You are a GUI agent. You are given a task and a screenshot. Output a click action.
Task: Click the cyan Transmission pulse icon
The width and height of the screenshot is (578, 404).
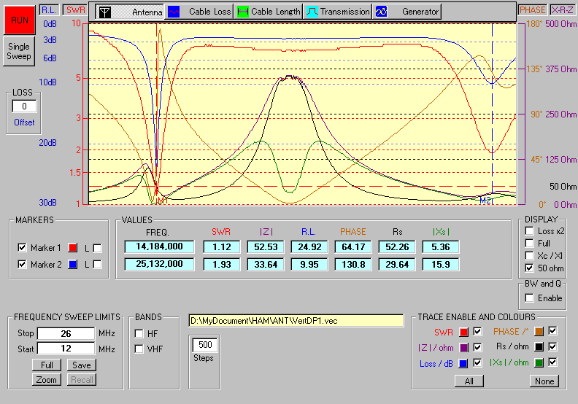pyautogui.click(x=311, y=12)
